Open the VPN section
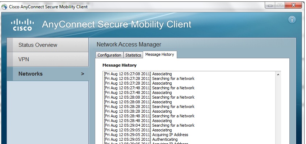306x144 pixels. (x=48, y=59)
